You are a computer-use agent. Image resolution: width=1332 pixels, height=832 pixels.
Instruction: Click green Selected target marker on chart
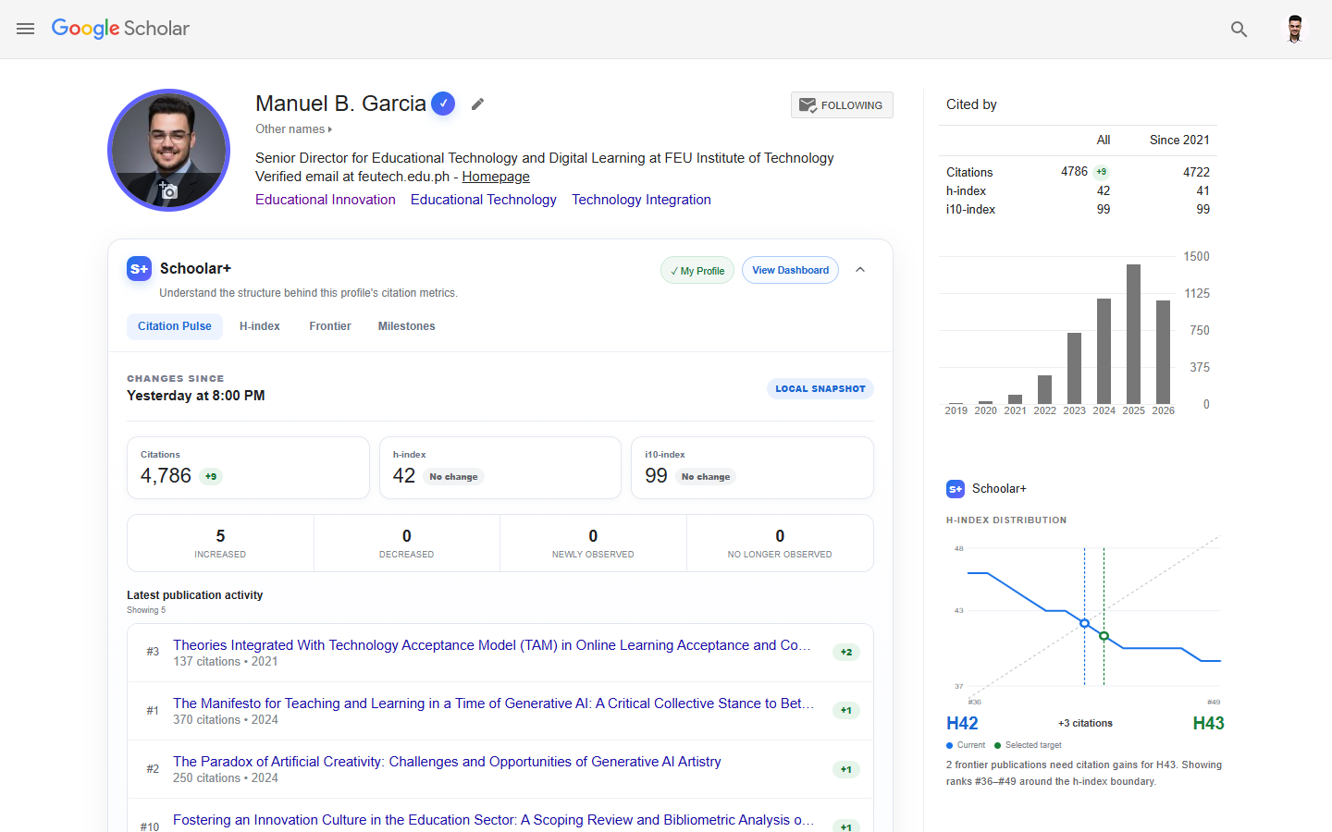(1104, 636)
